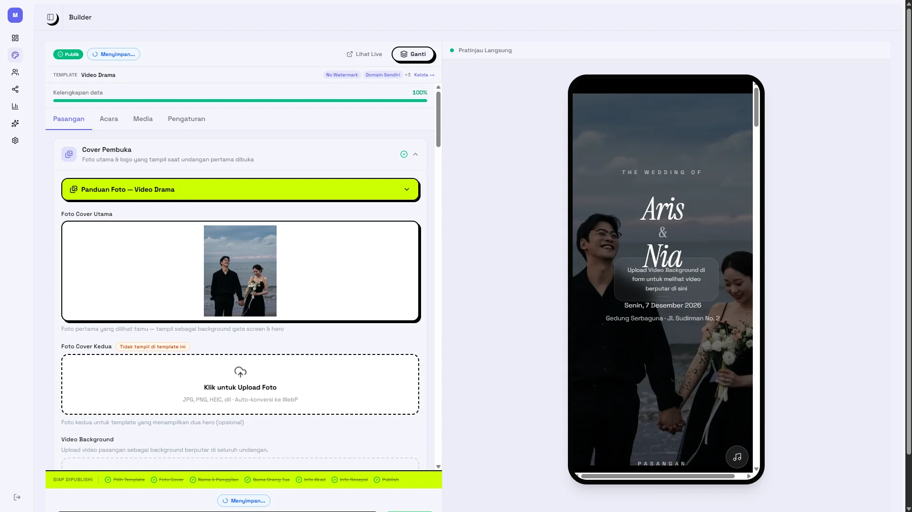Click the Pratinjau Langsung label
The height and width of the screenshot is (512, 912).
tap(485, 50)
